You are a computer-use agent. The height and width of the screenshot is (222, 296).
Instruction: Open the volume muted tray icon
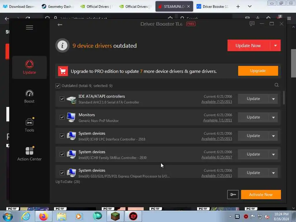[x=267, y=217]
